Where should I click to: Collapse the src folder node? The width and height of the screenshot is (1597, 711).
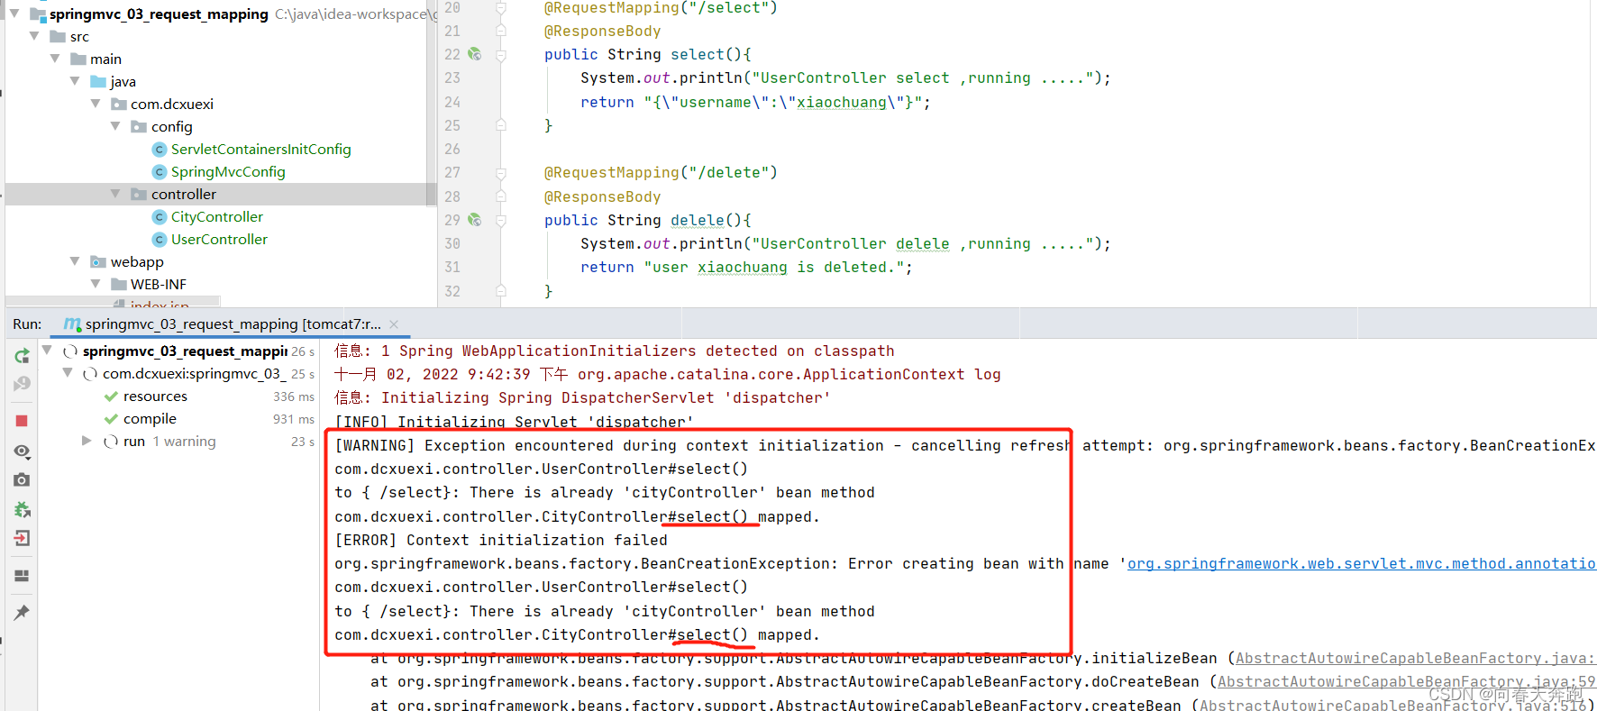coord(34,36)
